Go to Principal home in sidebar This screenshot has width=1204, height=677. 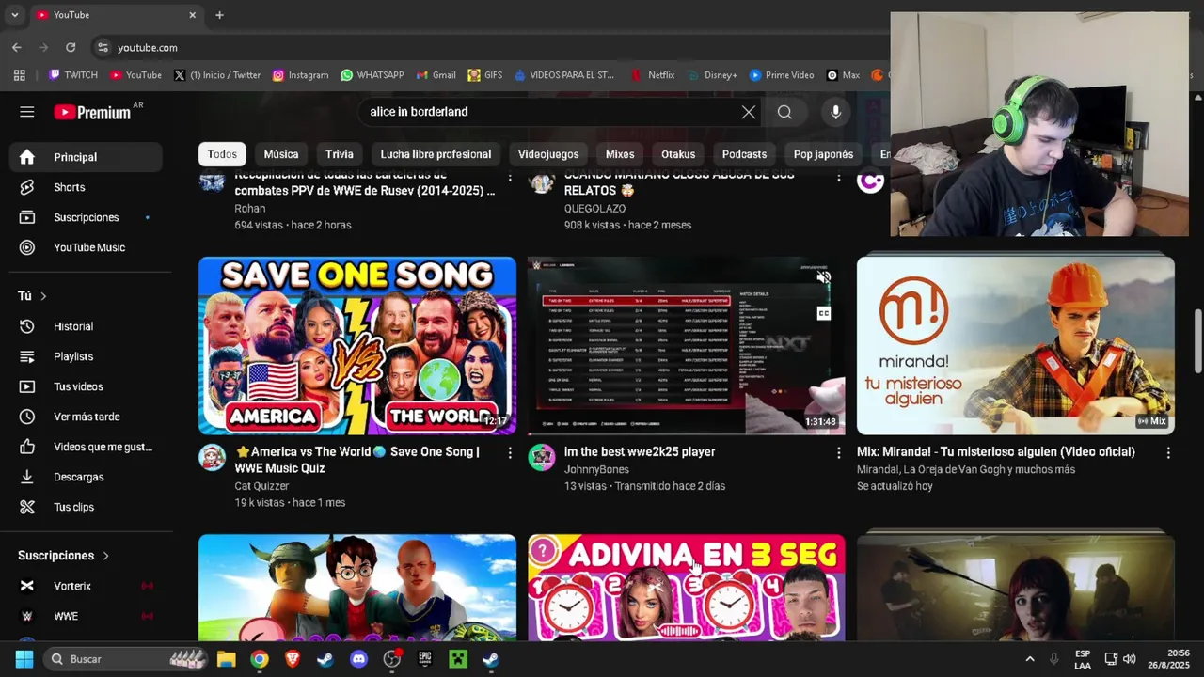click(86, 157)
